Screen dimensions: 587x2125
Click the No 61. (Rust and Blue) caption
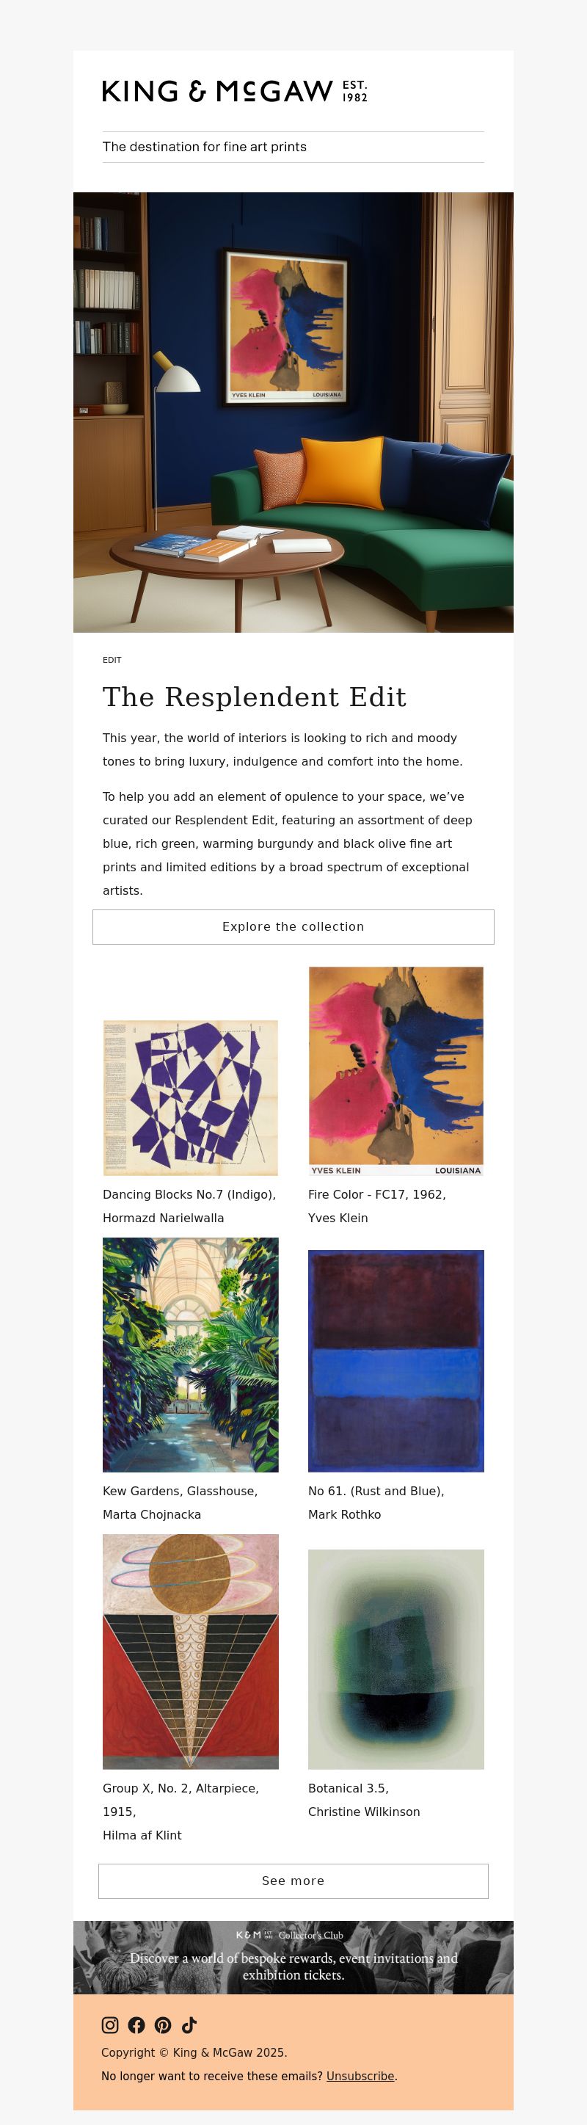point(376,1491)
